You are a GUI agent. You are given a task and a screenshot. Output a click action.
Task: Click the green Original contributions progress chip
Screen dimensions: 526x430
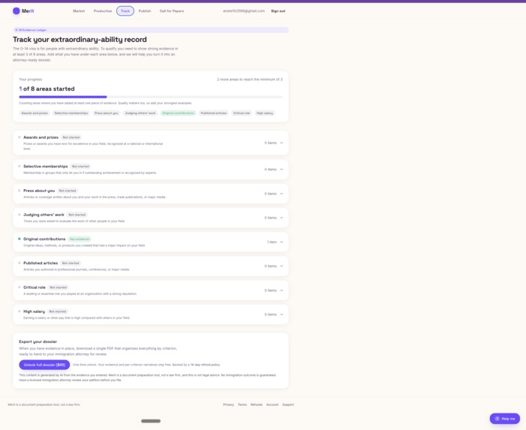tap(178, 113)
